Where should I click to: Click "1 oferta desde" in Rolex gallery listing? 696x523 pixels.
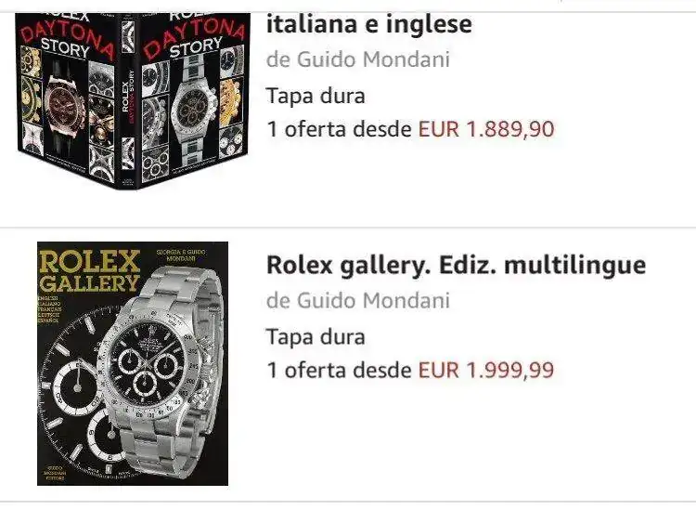click(340, 371)
